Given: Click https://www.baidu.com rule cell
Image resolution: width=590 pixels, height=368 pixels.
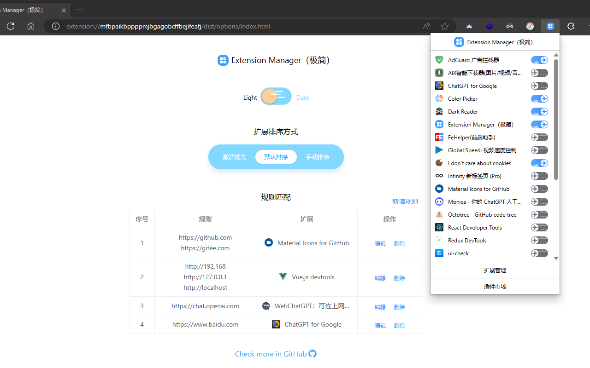Looking at the screenshot, I should (x=205, y=324).
